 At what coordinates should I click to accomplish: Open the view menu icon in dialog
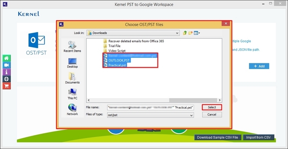[x=197, y=33]
